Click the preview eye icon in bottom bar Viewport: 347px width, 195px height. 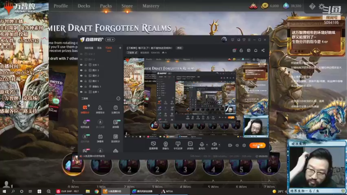(237, 145)
